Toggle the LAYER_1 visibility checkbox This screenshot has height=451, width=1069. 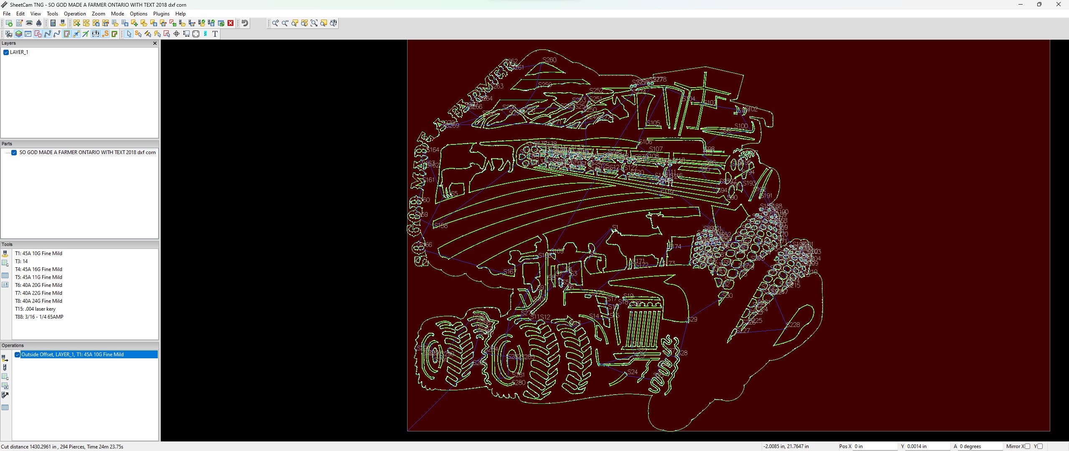6,52
